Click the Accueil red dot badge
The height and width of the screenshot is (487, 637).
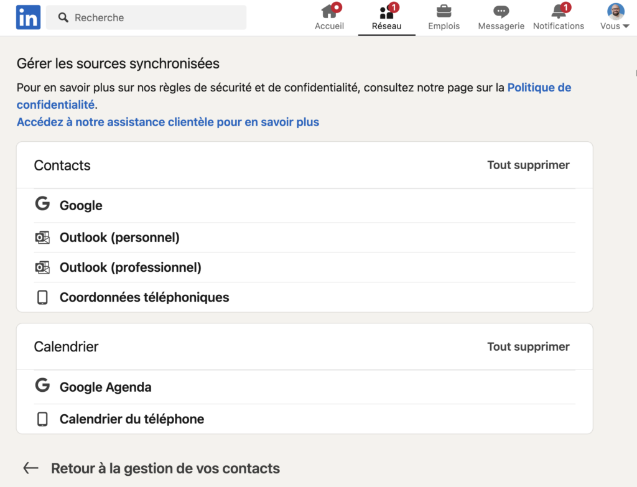point(337,7)
